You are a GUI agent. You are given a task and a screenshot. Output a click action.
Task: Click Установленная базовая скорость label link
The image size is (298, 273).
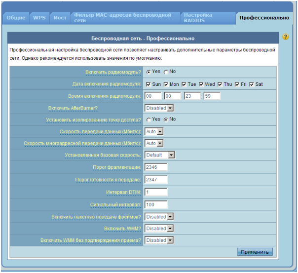click(x=103, y=155)
